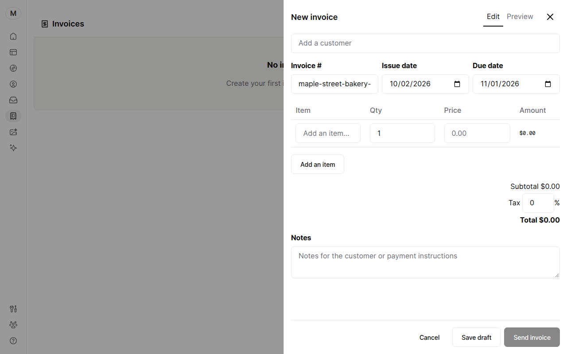
Task: Click into the Notes text area
Action: tap(425, 262)
